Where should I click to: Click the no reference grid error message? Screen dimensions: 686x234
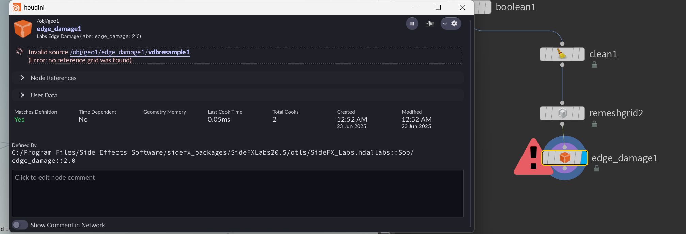click(80, 60)
